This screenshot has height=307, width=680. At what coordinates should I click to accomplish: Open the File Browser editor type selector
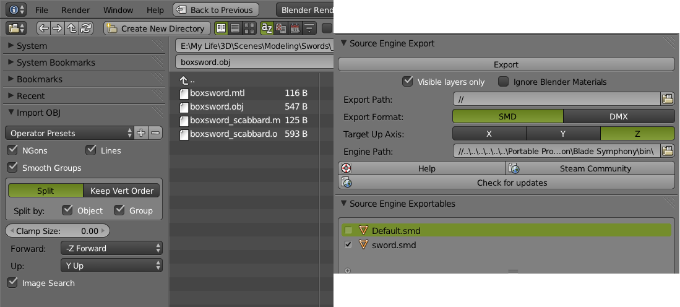coord(16,28)
